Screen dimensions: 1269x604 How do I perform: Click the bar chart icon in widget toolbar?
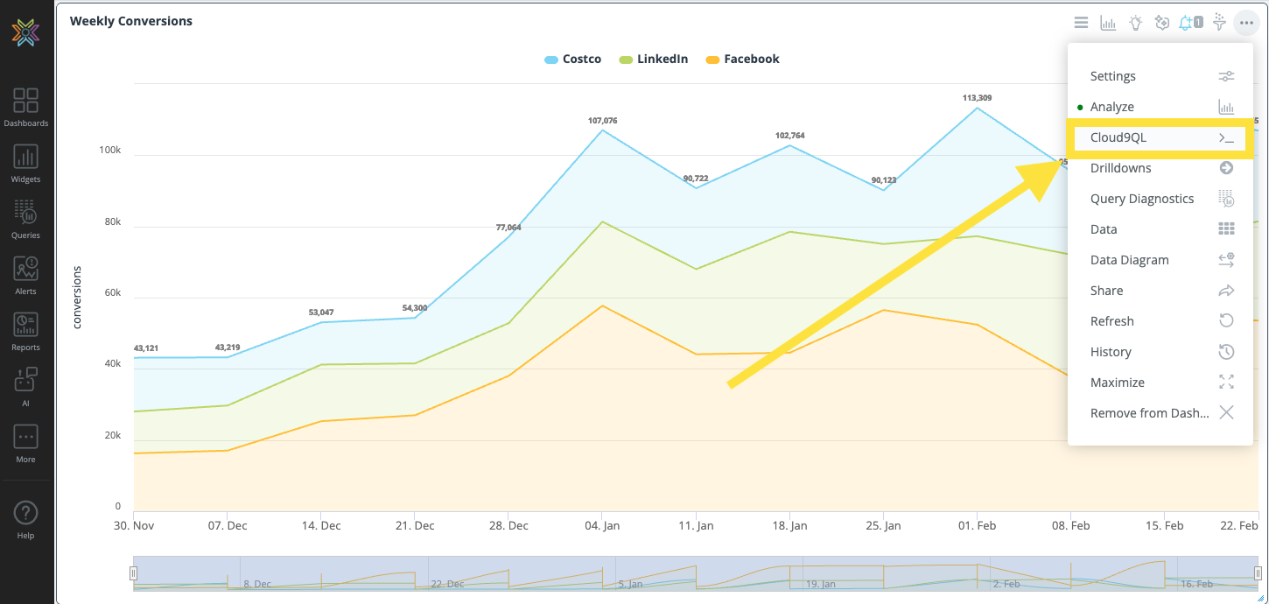tap(1108, 23)
